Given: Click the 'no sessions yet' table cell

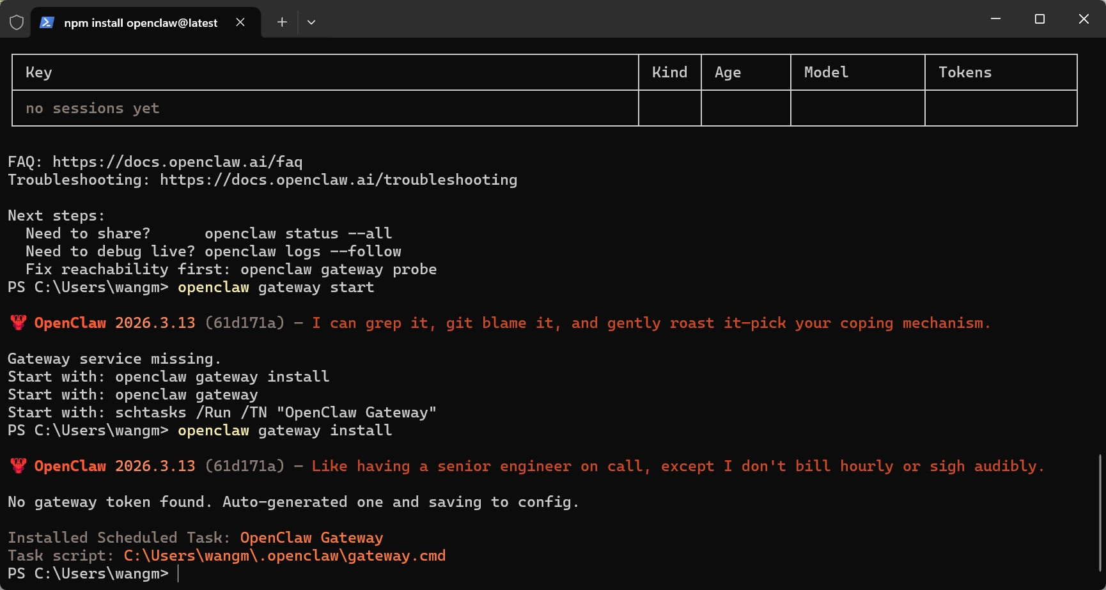Looking at the screenshot, I should (93, 108).
